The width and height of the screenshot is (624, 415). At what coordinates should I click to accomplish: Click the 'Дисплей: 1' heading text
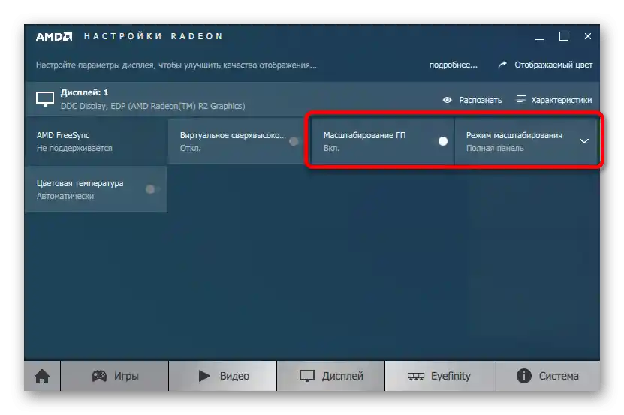[x=84, y=92]
